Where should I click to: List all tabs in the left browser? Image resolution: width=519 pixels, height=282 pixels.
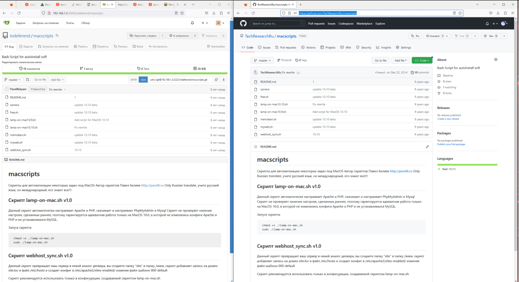pyautogui.click(x=194, y=4)
